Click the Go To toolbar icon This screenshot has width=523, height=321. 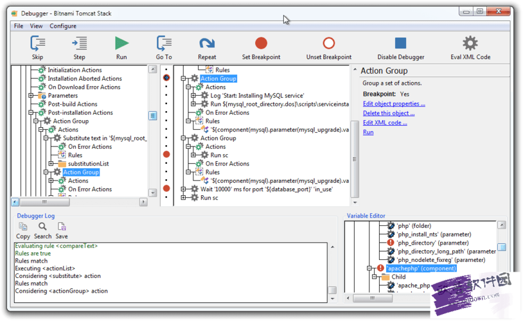point(164,43)
